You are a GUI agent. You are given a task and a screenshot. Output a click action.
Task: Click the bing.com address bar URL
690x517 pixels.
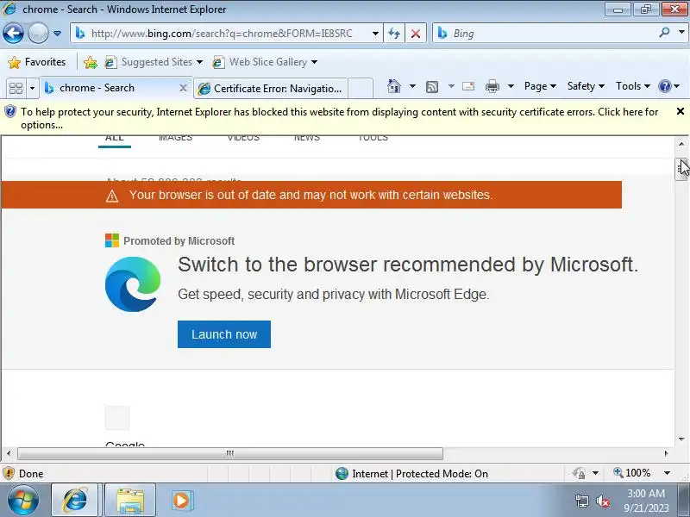click(x=222, y=34)
